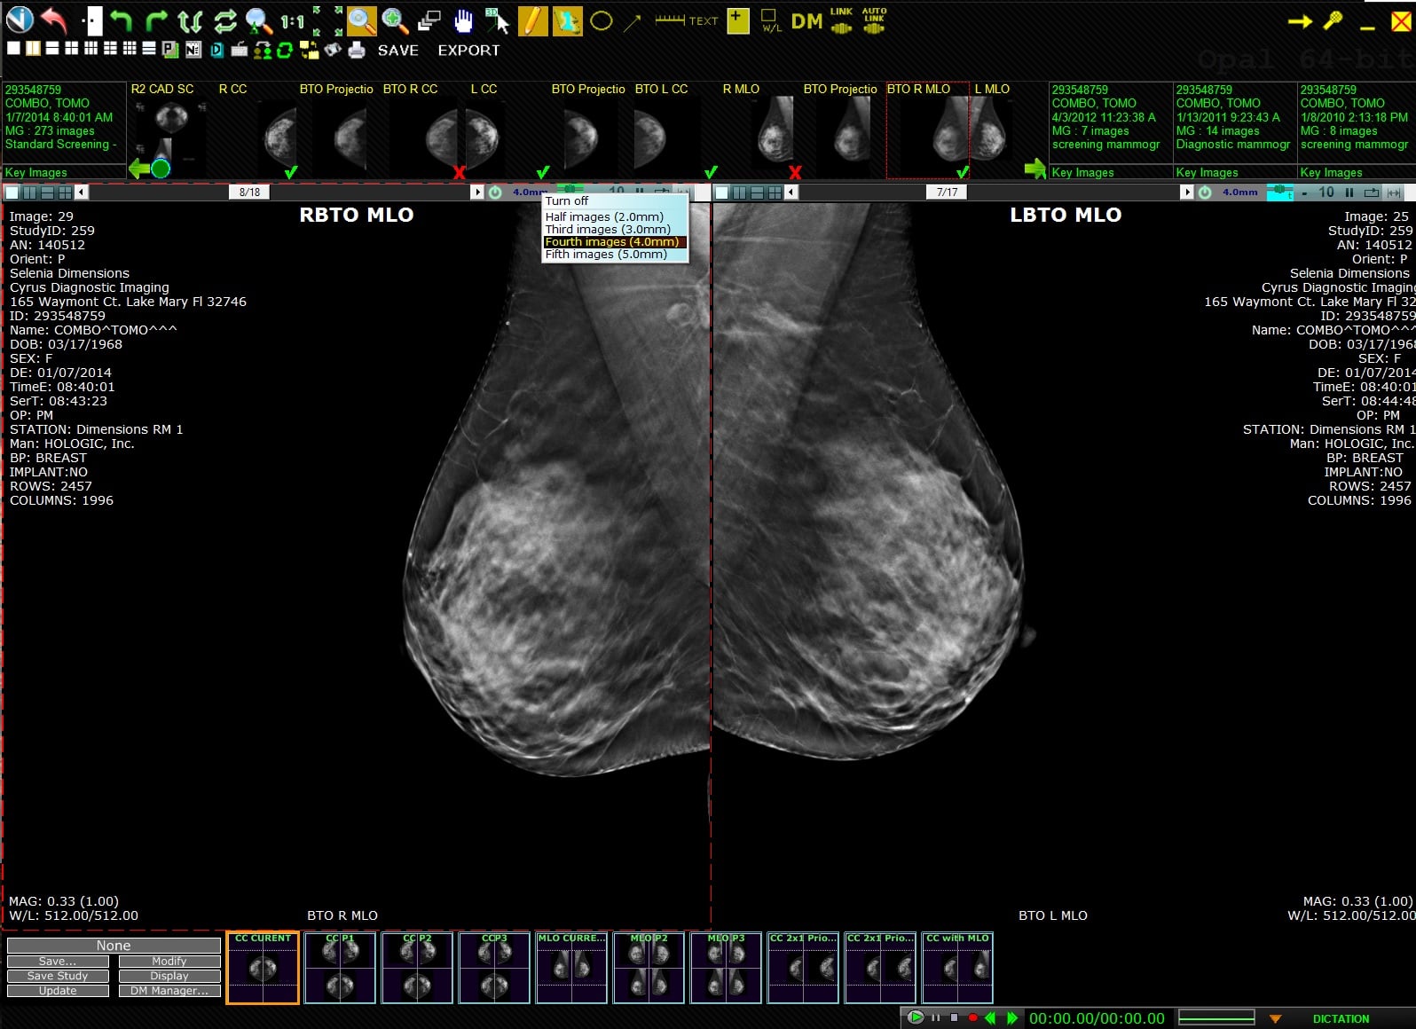1416x1029 pixels.
Task: Click the dictation audio level bar
Action: 1215,1018
